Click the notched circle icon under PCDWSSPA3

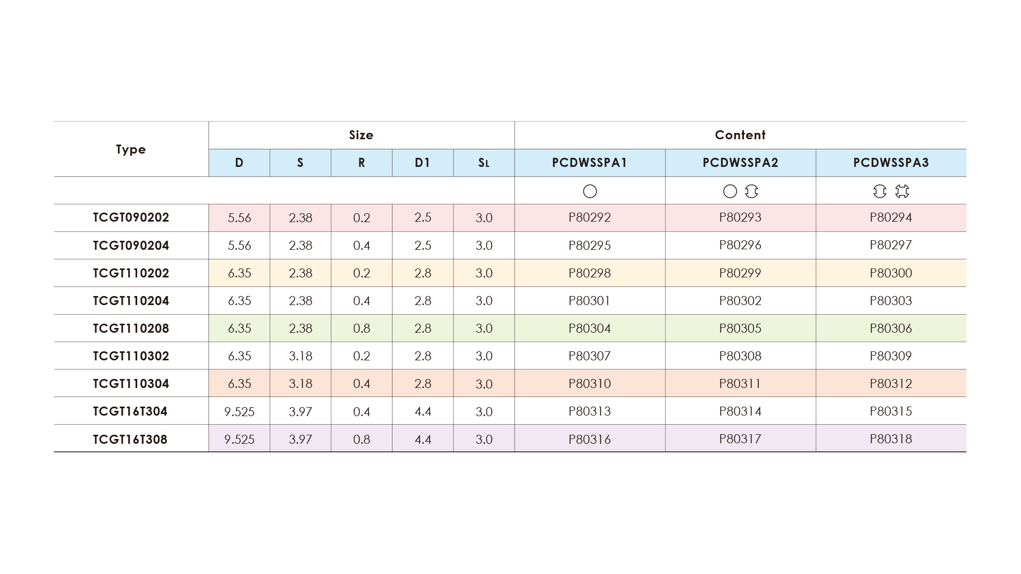click(x=880, y=191)
